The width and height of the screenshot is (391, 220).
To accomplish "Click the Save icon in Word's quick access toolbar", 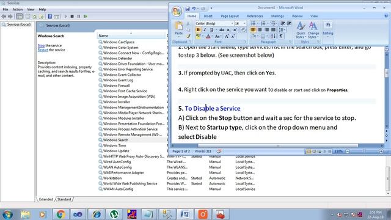I will pyautogui.click(x=188, y=9).
